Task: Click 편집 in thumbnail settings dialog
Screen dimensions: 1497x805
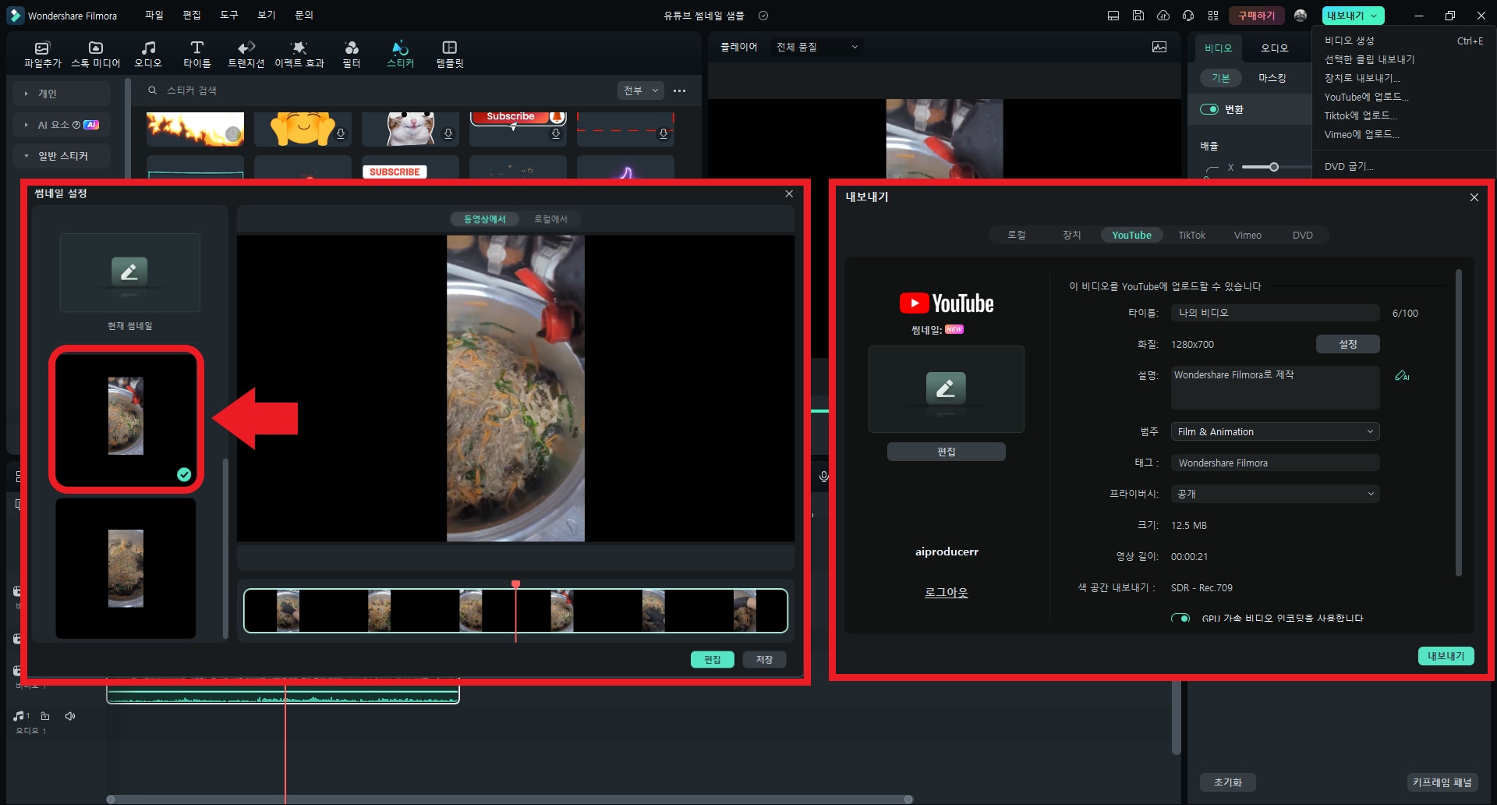Action: pos(713,660)
